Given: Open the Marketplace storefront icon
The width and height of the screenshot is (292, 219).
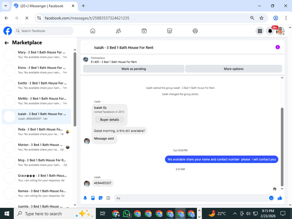Looking at the screenshot, I should click(x=169, y=31).
